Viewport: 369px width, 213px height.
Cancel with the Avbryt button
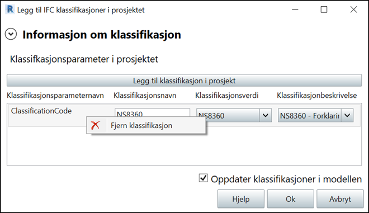(x=340, y=199)
